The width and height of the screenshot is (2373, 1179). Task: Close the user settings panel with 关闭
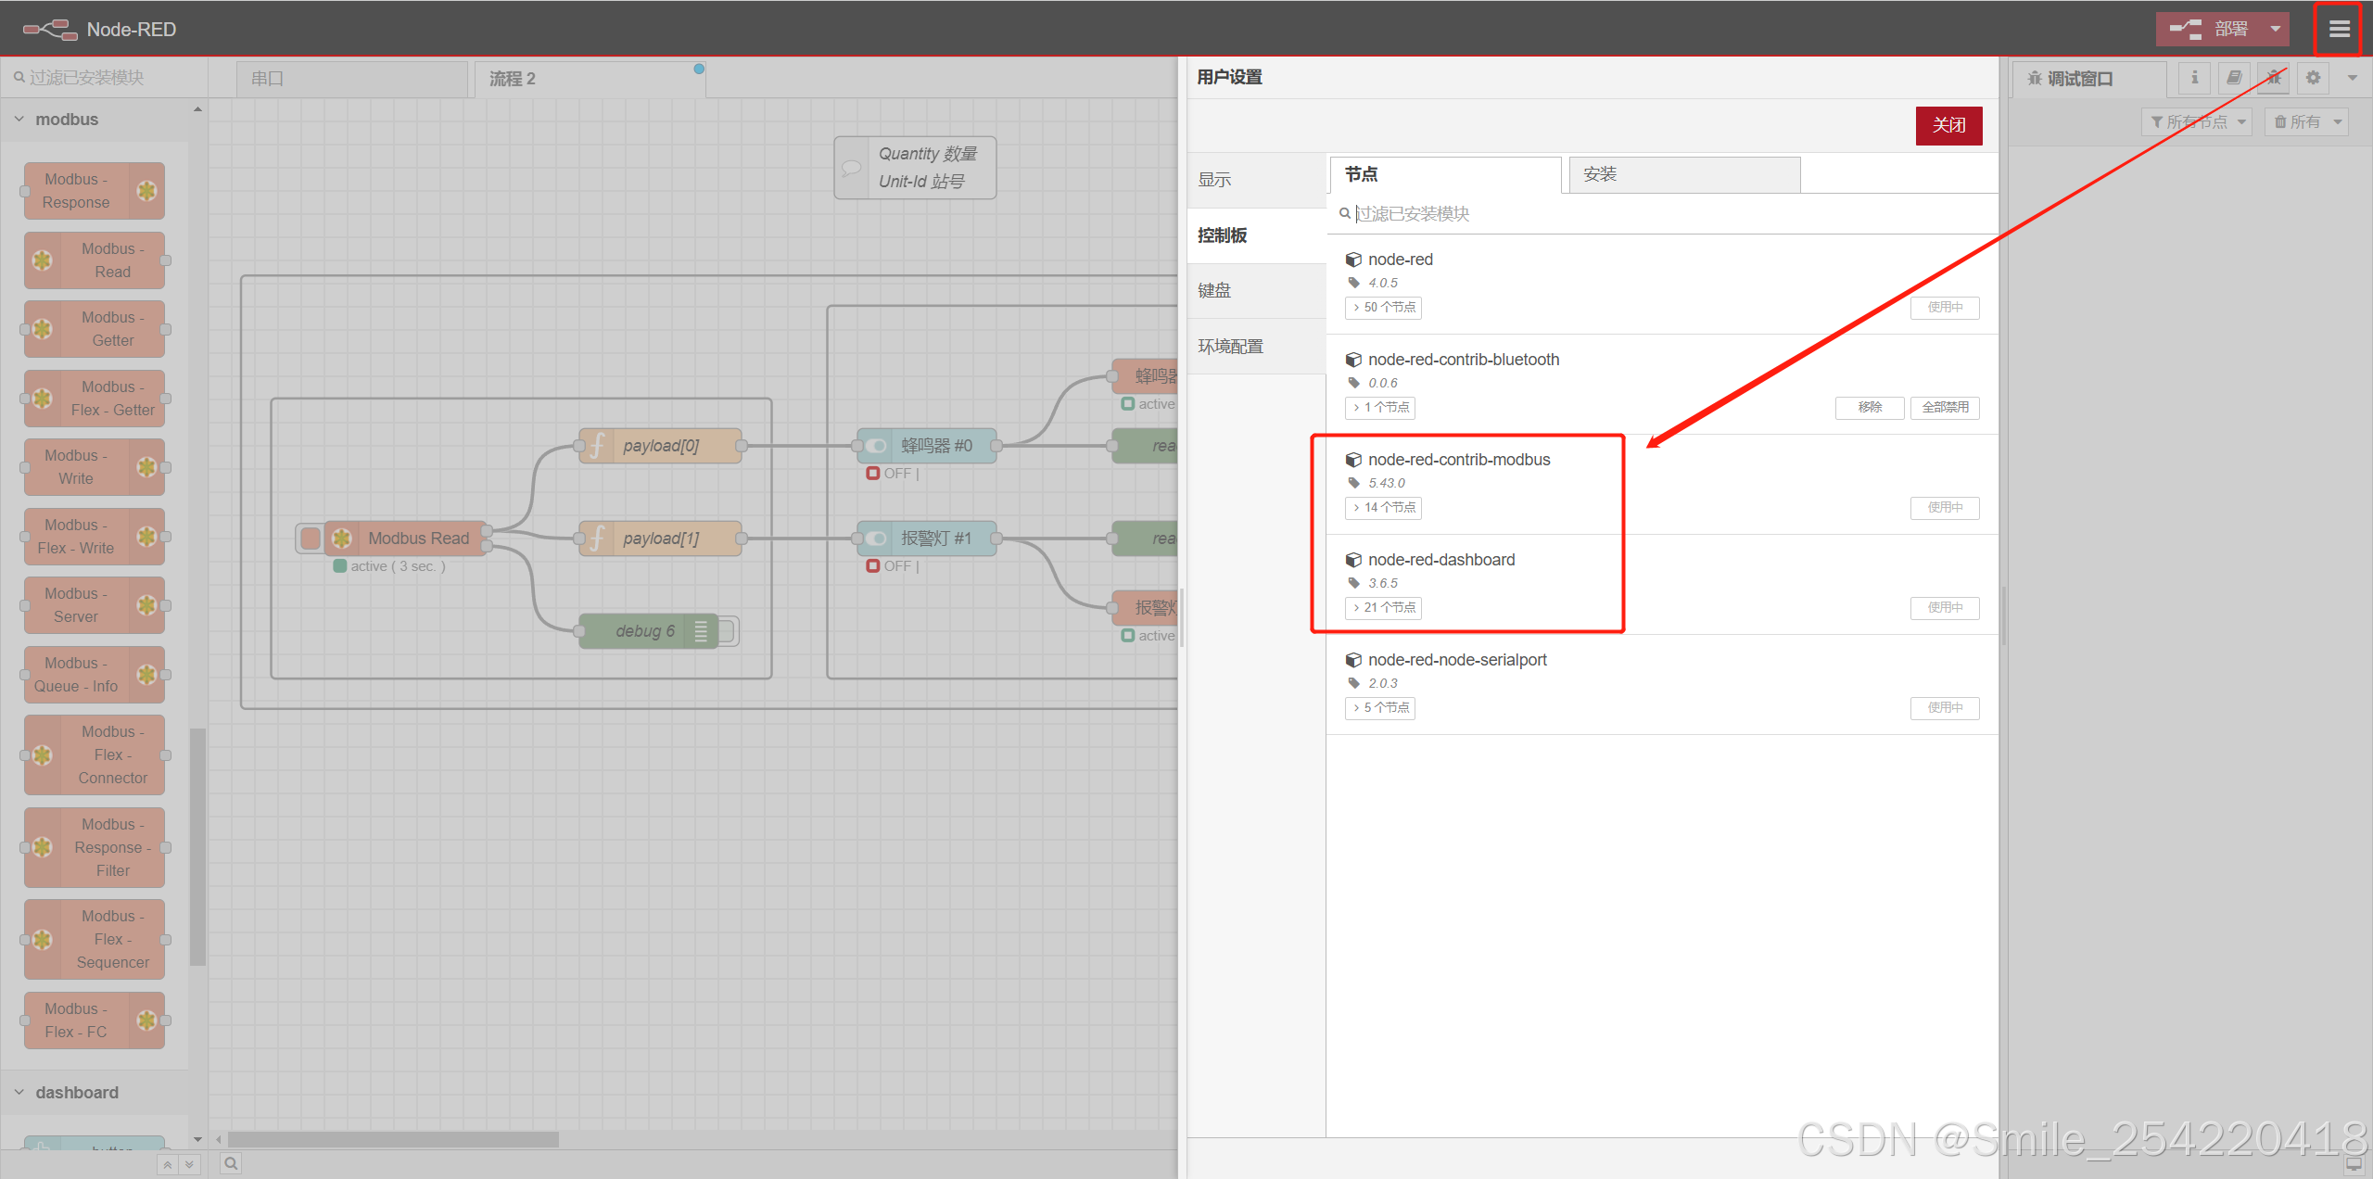[x=1948, y=126]
